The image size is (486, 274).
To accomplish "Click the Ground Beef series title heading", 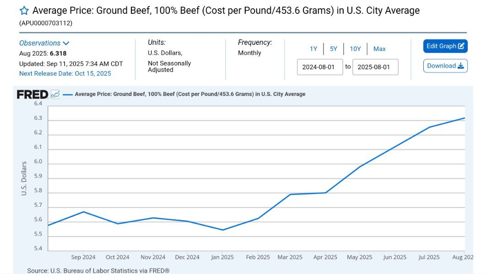I will point(226,11).
